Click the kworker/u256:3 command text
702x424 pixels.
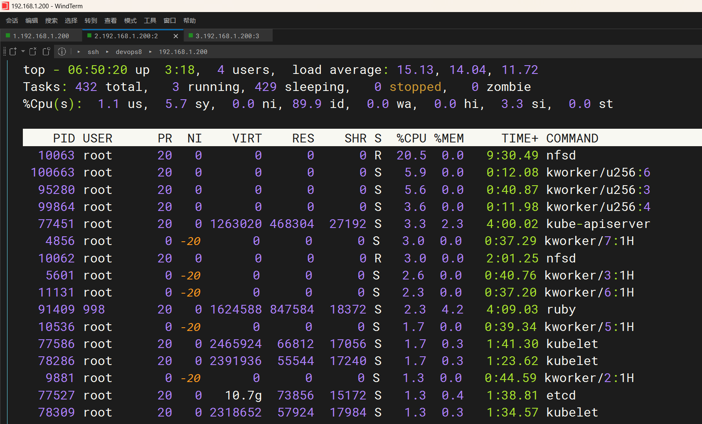(598, 190)
